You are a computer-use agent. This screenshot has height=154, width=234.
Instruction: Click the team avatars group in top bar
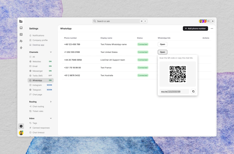pos(203,21)
